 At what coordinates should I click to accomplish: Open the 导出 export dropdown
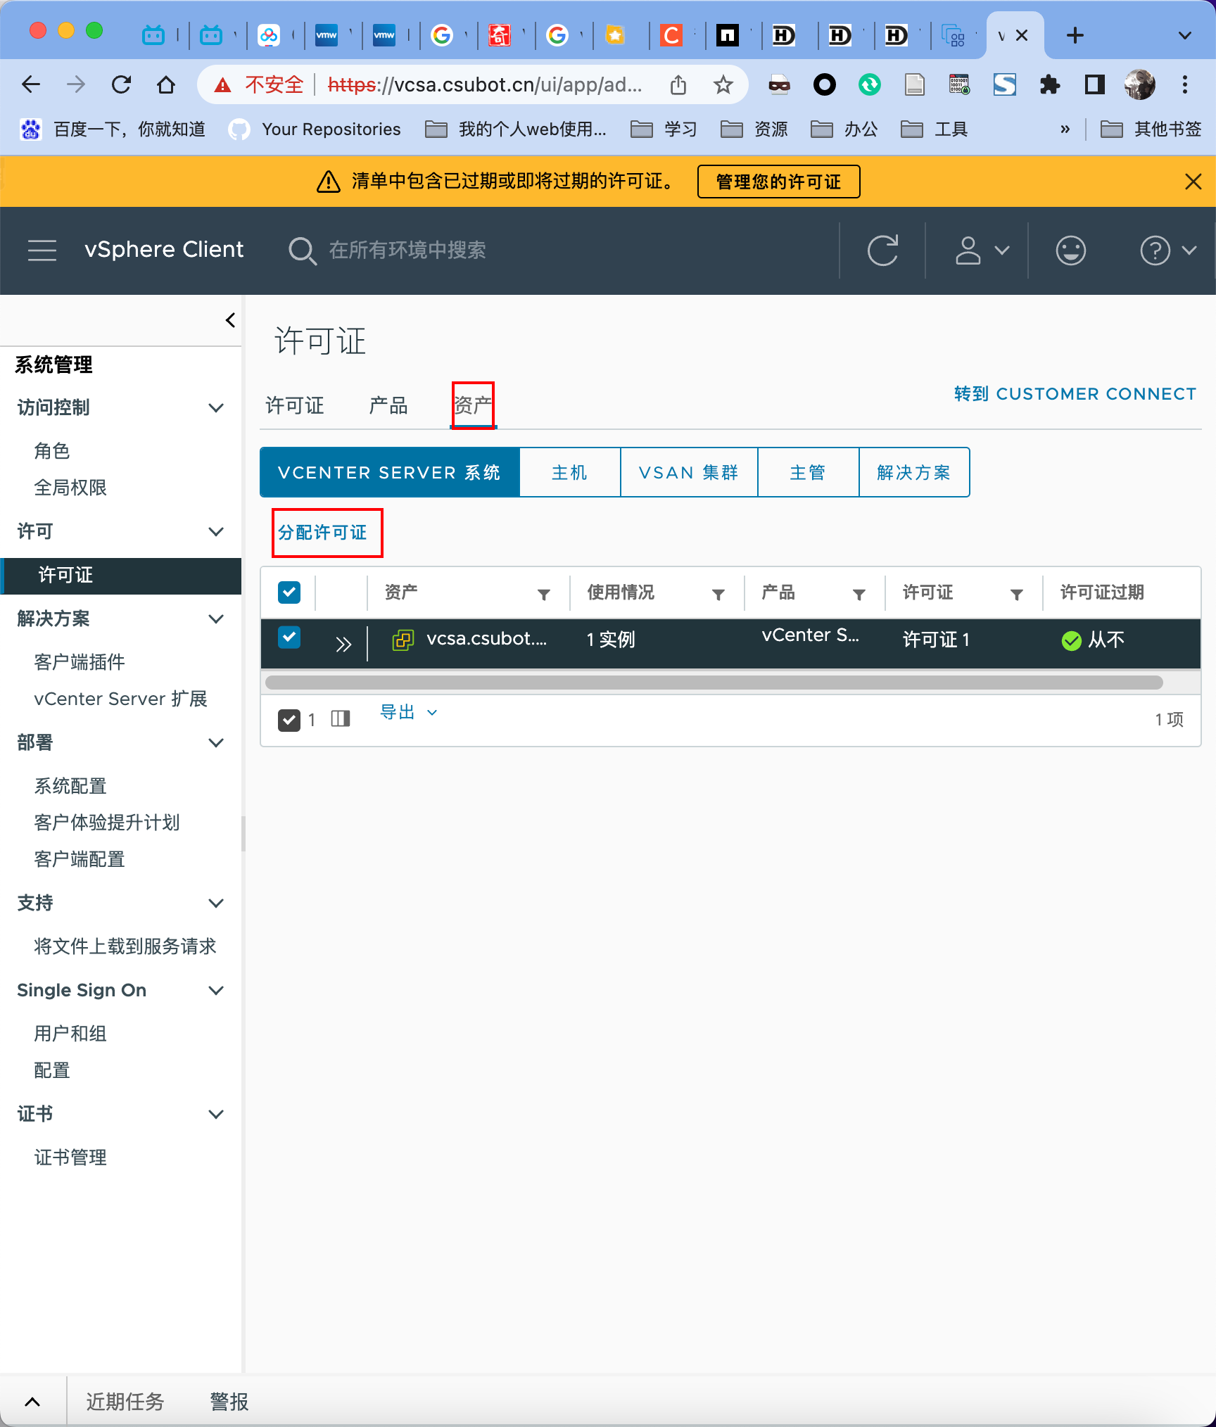coord(409,712)
